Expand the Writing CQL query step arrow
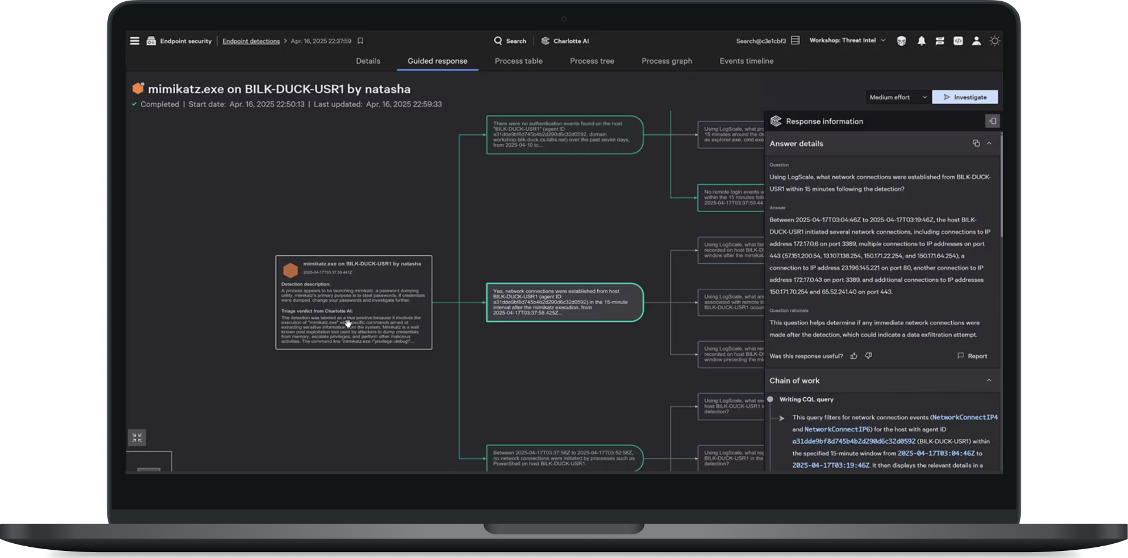This screenshot has width=1128, height=558. pyautogui.click(x=781, y=418)
